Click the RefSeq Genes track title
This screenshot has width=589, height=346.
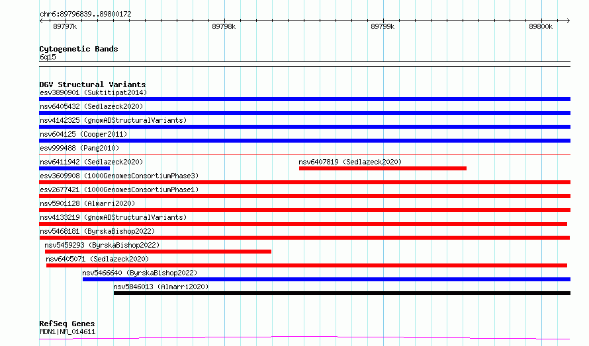(x=67, y=324)
